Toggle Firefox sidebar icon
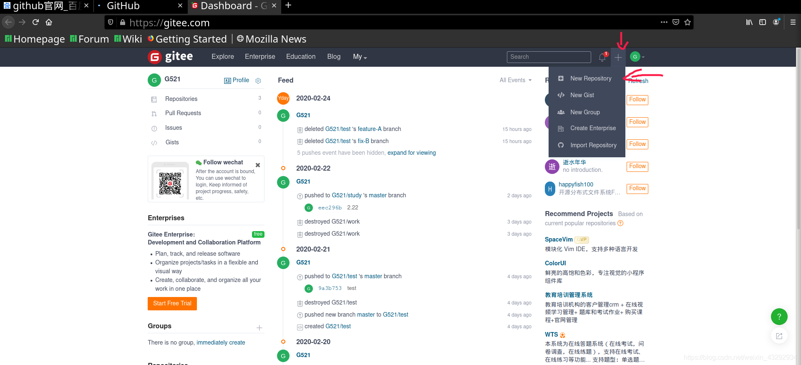The image size is (801, 365). [x=763, y=22]
